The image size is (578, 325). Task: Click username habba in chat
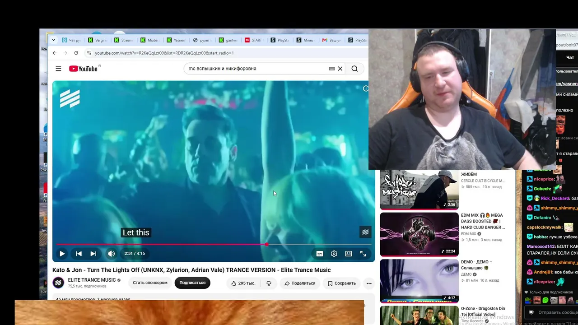(541, 237)
